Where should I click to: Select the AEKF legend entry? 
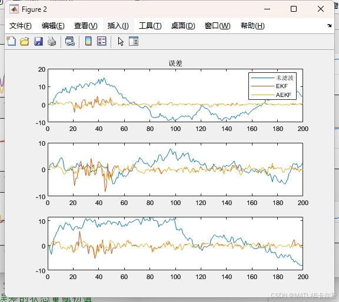pos(271,95)
